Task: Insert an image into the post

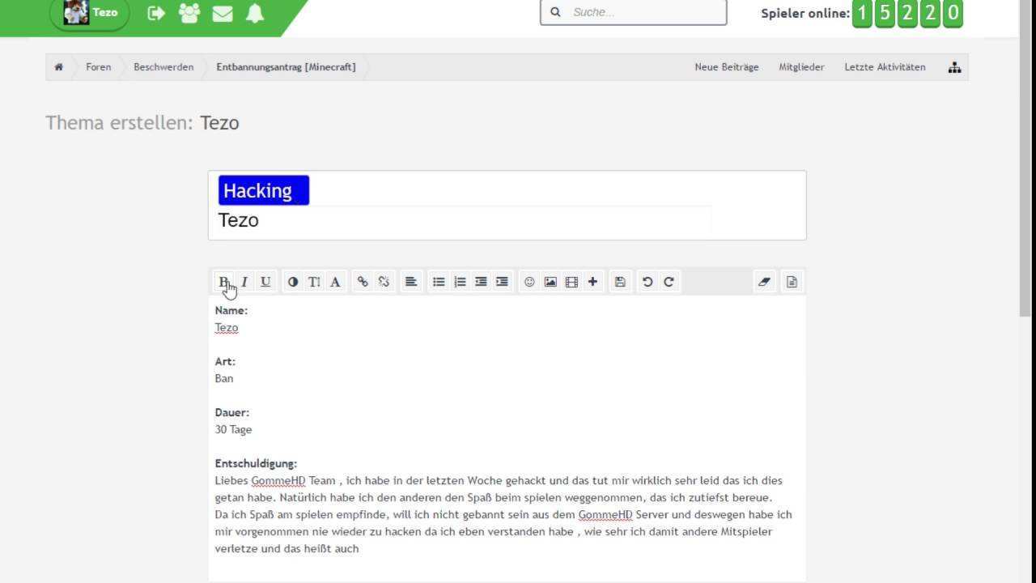Action: tap(550, 282)
